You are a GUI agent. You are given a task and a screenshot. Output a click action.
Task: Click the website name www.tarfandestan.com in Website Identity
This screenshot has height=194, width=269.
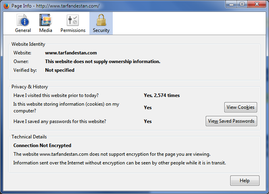pos(71,53)
